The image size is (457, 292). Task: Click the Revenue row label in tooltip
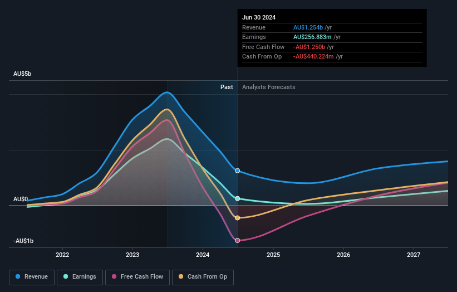(x=254, y=27)
